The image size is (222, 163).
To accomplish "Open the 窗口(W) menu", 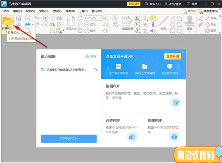I will (96, 11).
